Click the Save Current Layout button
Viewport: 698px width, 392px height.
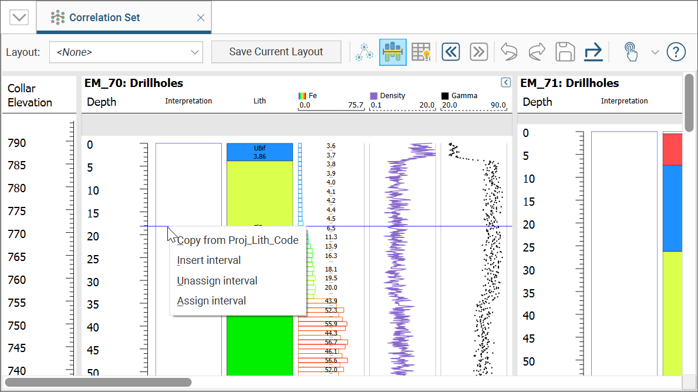[x=276, y=52]
